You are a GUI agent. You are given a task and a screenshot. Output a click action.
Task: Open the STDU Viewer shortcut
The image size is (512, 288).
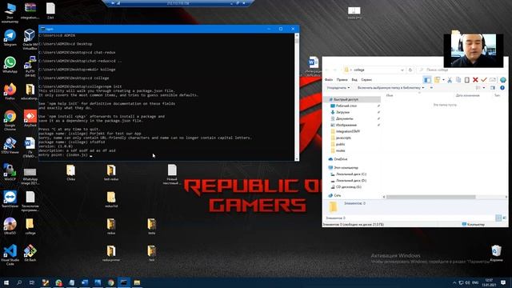(x=10, y=145)
